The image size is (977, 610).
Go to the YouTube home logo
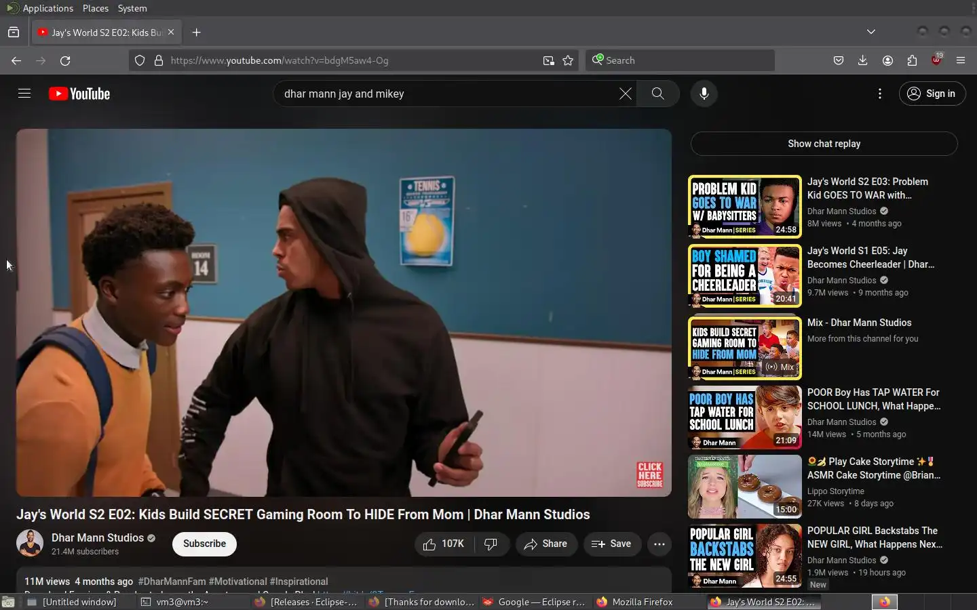[x=79, y=94]
